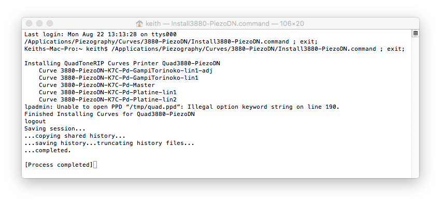Click the 'Saving session...' line
The image size is (441, 204).
click(x=55, y=129)
